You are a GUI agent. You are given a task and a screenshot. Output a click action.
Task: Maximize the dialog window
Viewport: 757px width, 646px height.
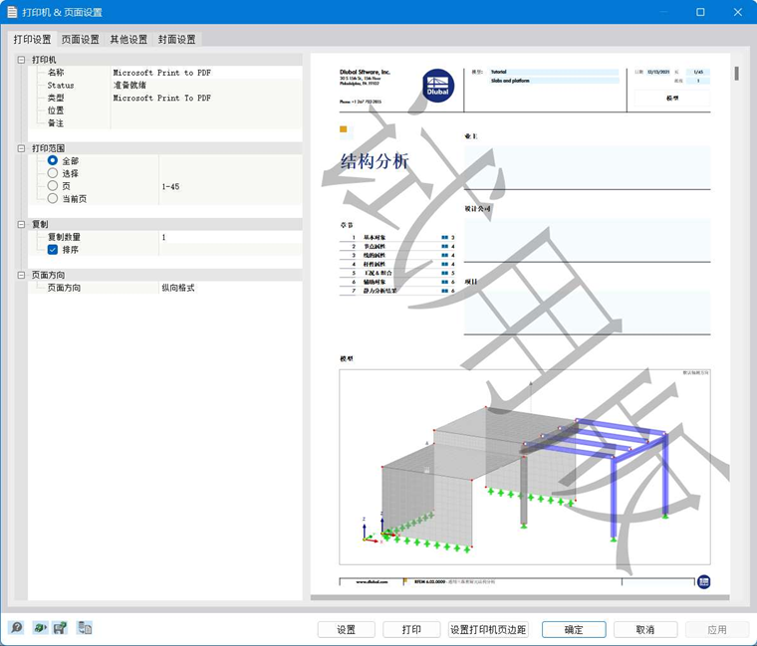tap(700, 12)
